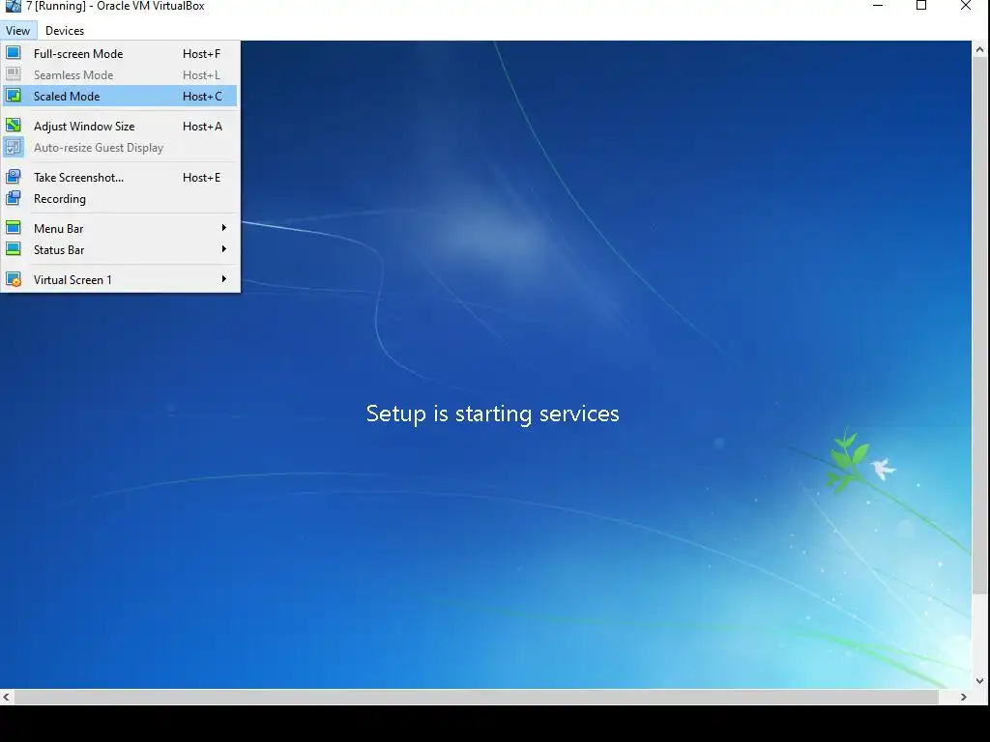
Task: Click the Host+A shortcut text
Action: 202,127
